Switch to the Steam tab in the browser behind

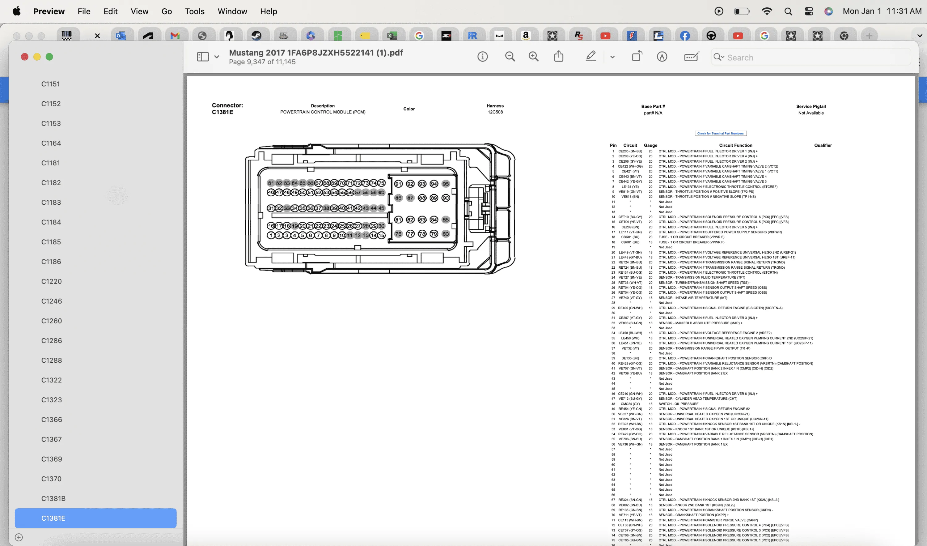click(x=256, y=36)
